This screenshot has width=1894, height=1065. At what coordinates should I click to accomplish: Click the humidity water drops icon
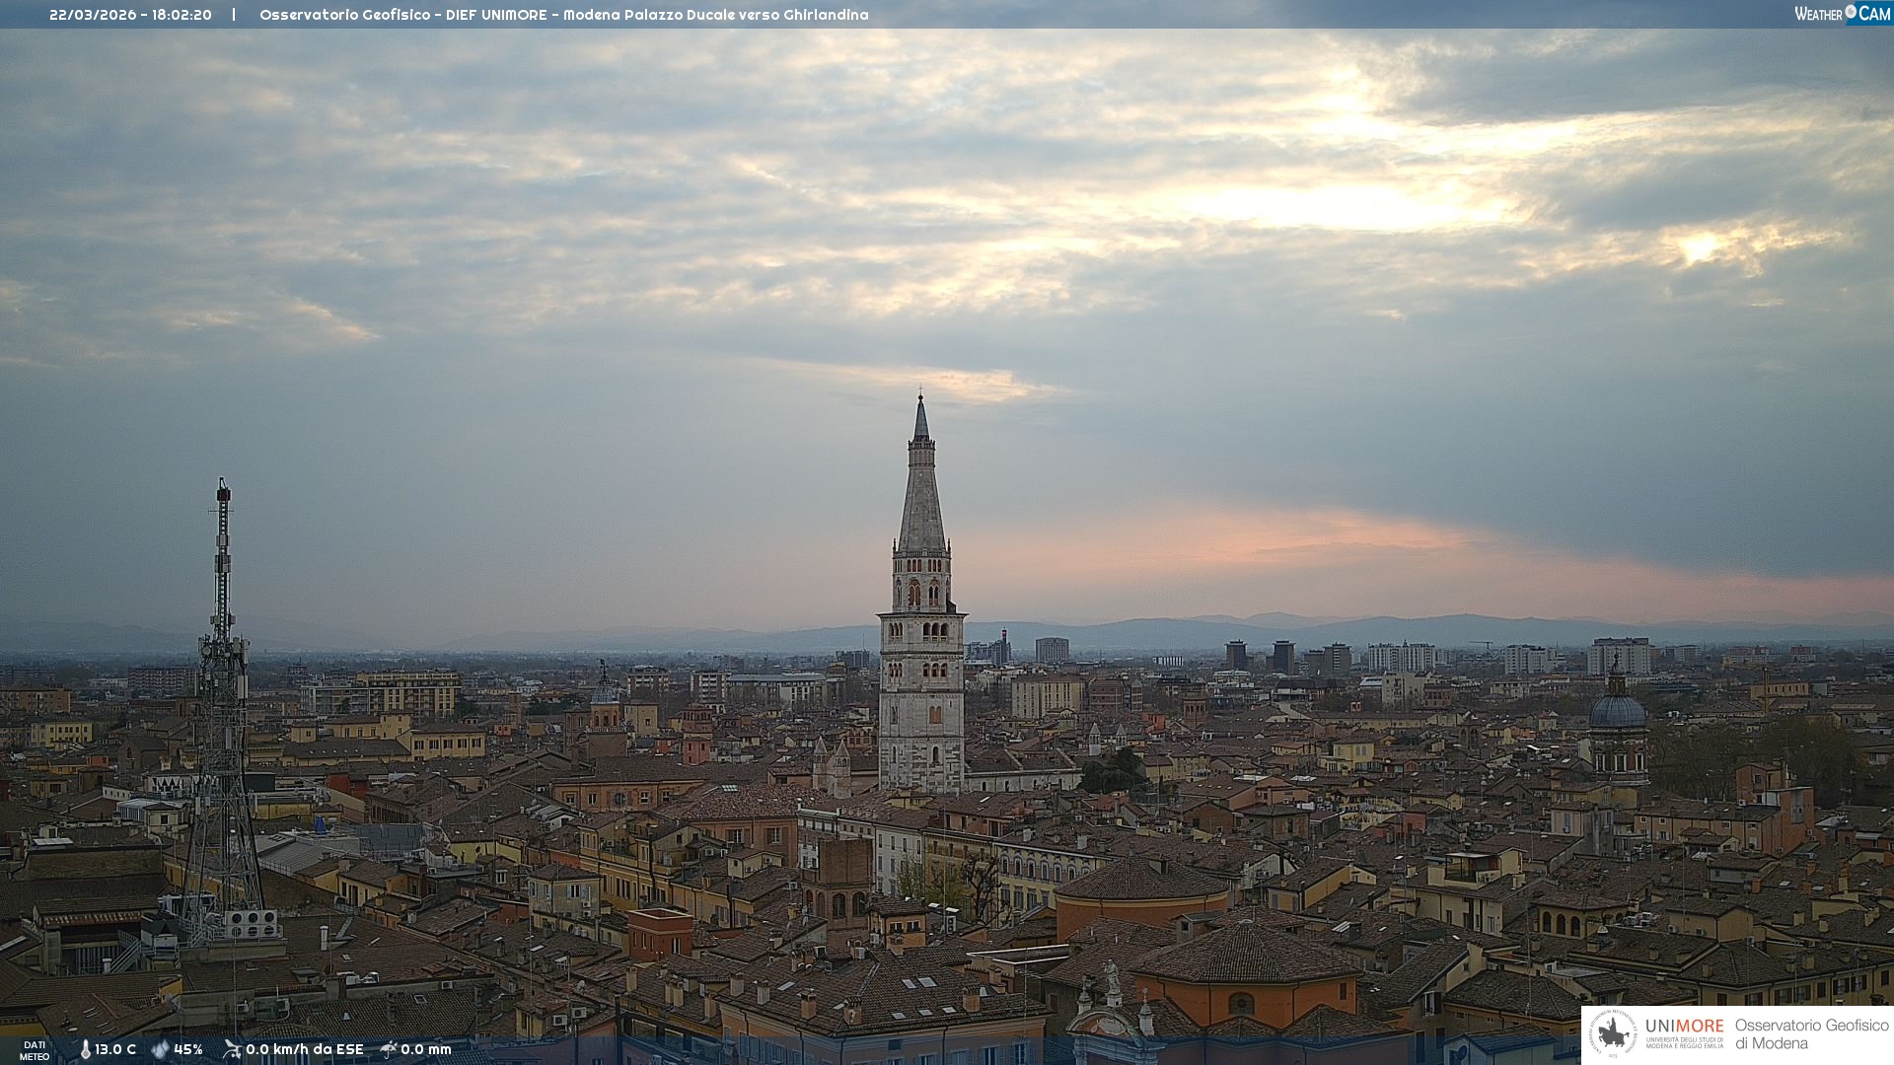click(x=160, y=1050)
